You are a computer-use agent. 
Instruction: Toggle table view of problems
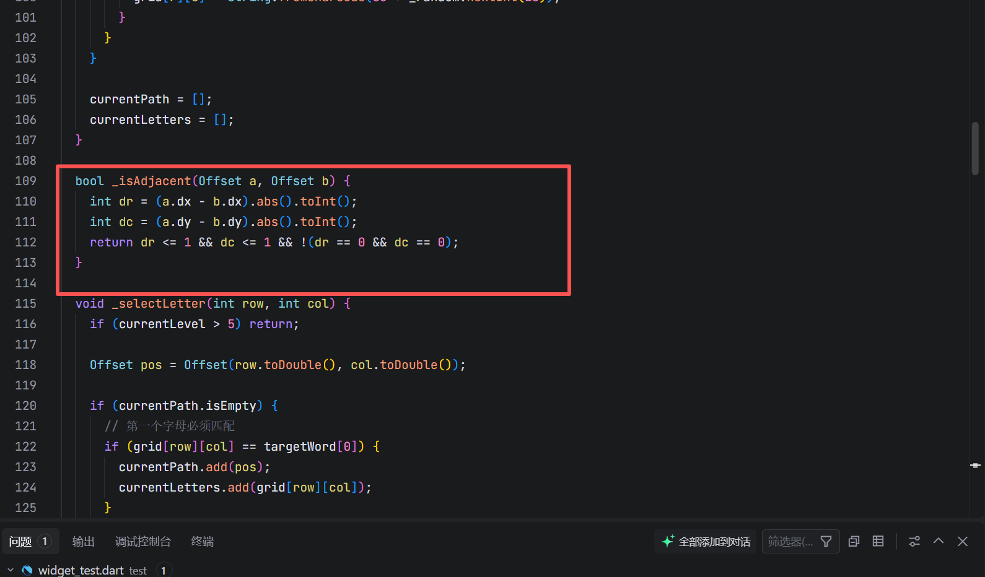point(878,542)
